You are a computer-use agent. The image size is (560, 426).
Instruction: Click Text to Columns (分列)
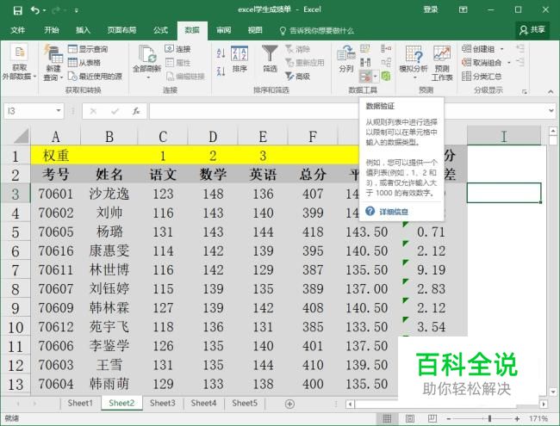click(x=345, y=59)
